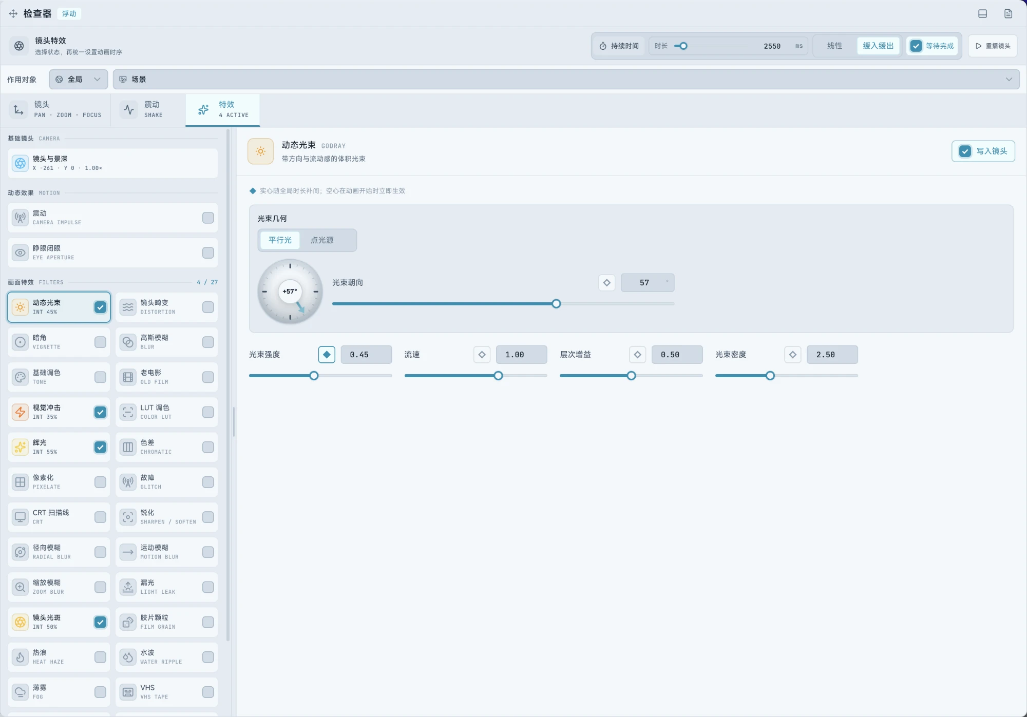
Task: Click the 时长 duration slider handle
Action: point(683,46)
